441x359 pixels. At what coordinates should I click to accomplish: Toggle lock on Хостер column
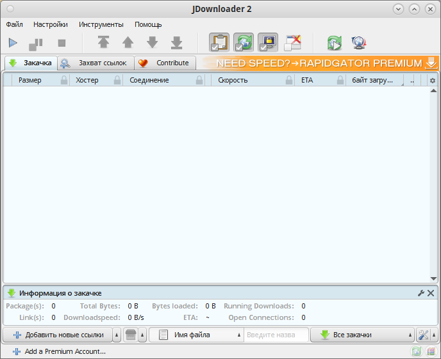coord(117,80)
